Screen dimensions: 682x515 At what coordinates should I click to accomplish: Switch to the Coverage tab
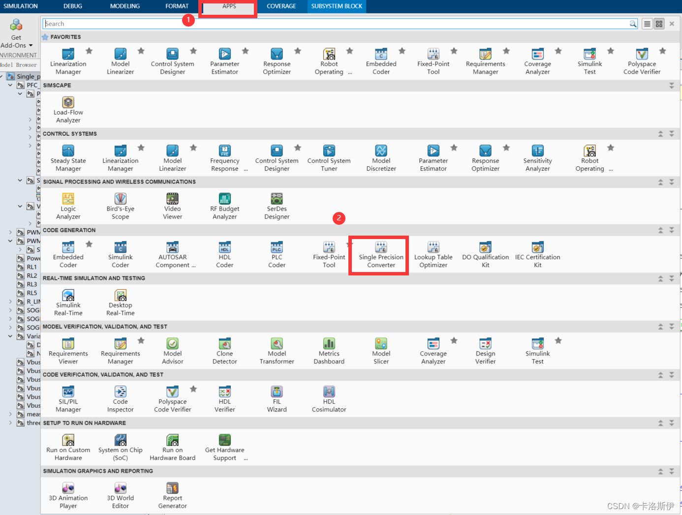pos(281,6)
